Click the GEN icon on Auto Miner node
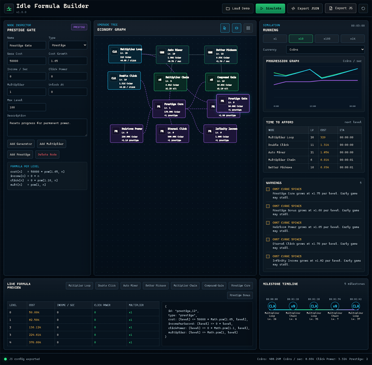This screenshot has height=365, width=372. click(162, 52)
